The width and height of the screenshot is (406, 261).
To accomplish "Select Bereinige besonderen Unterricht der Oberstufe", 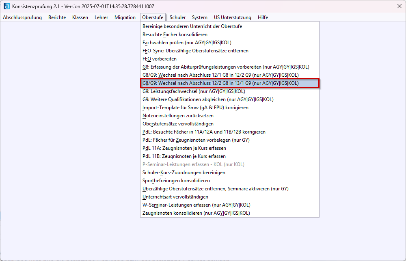I will pyautogui.click(x=230, y=26).
